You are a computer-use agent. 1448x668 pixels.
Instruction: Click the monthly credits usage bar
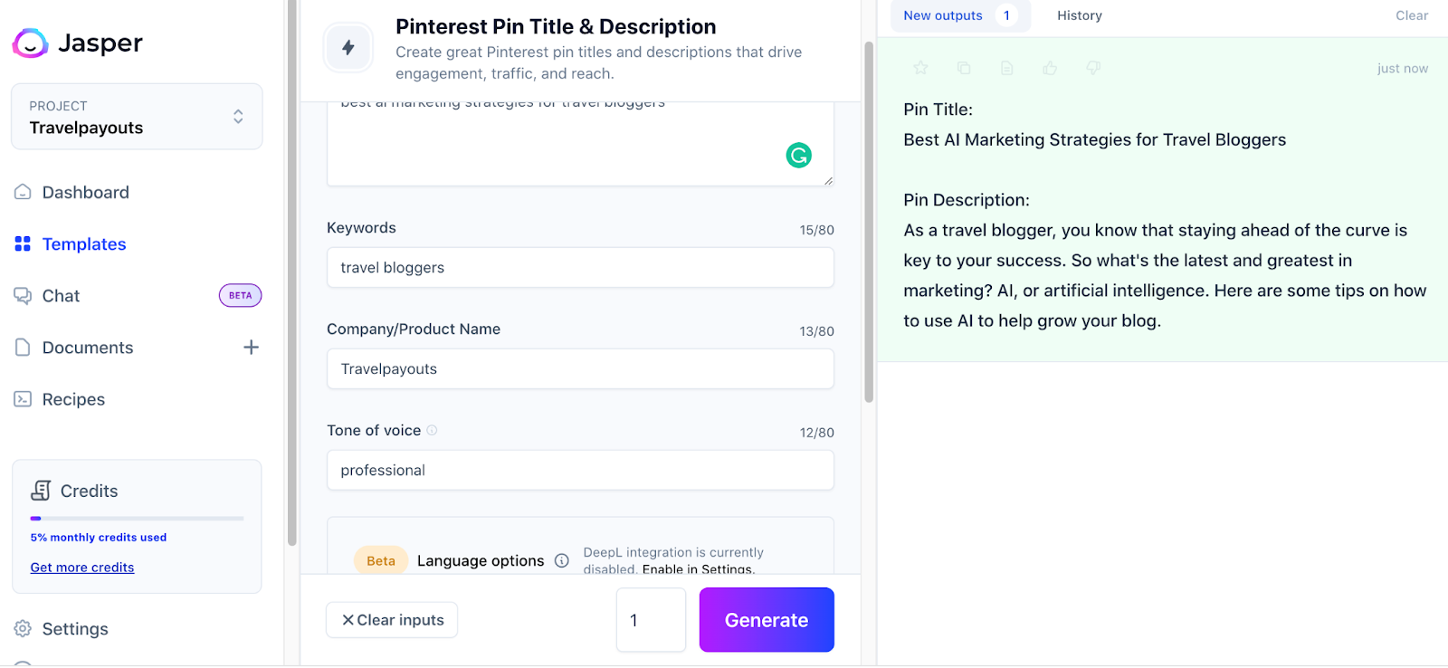click(x=138, y=519)
